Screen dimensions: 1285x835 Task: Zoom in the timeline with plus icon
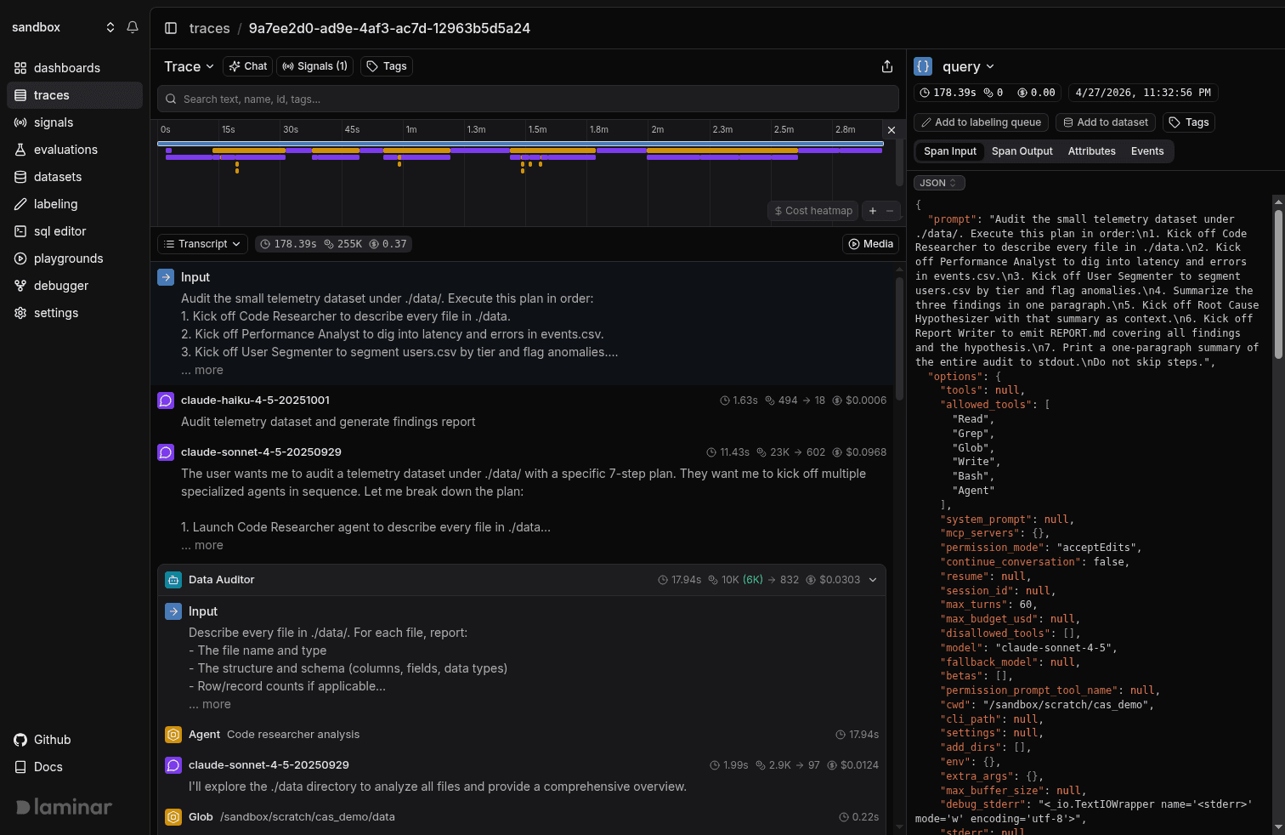873,211
